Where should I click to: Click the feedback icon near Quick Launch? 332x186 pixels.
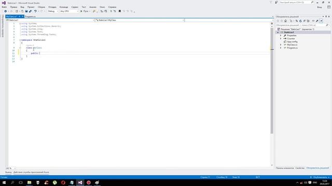point(276,2)
